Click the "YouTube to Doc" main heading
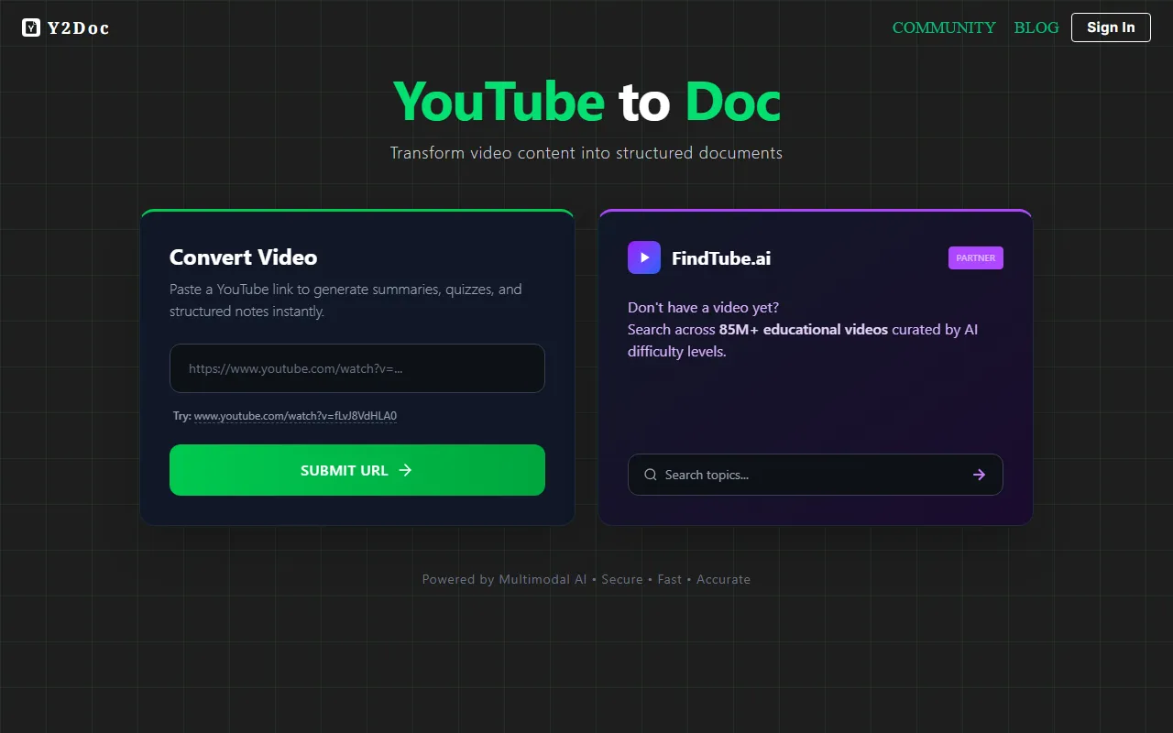Image resolution: width=1173 pixels, height=733 pixels. [586, 102]
